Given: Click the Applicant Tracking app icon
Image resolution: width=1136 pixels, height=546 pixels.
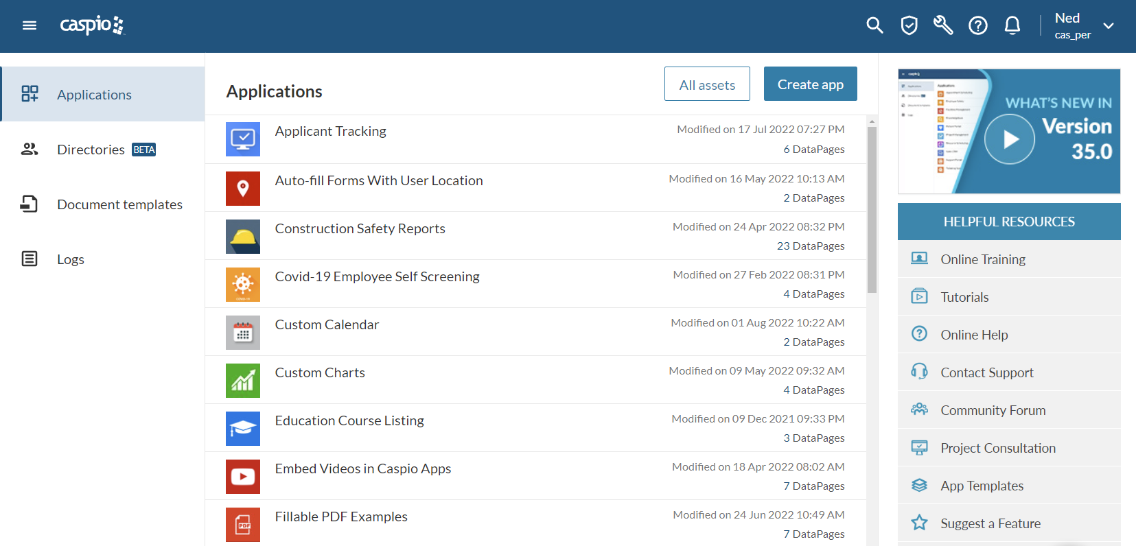Looking at the screenshot, I should click(x=243, y=139).
